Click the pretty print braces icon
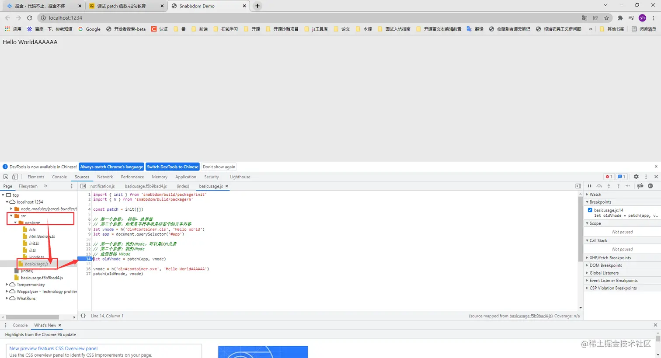661x358 pixels. coord(83,316)
